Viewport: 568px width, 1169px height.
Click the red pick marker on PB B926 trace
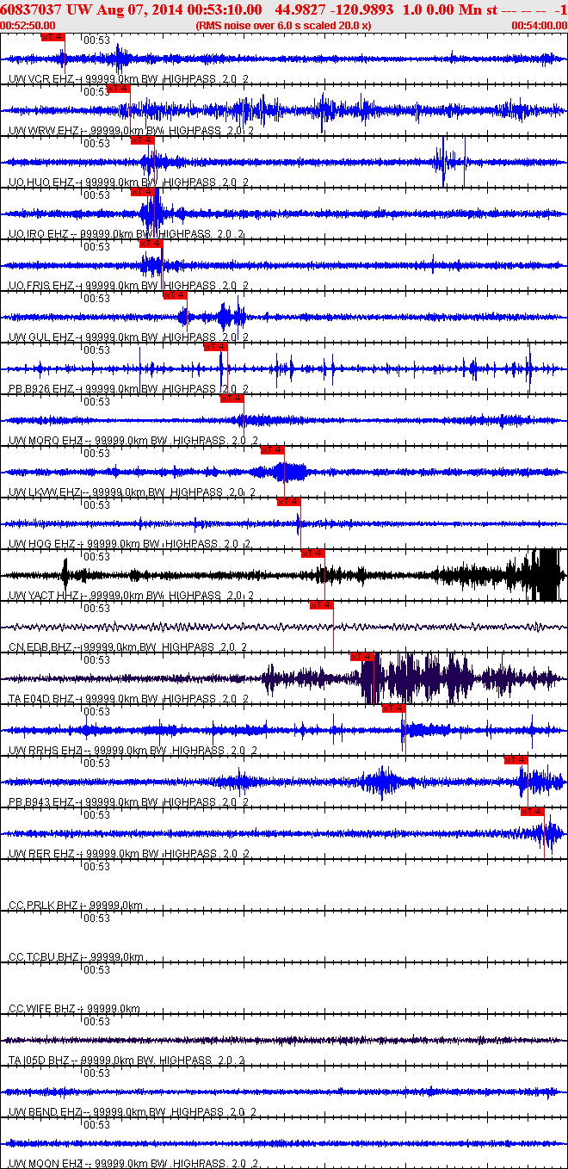(216, 347)
